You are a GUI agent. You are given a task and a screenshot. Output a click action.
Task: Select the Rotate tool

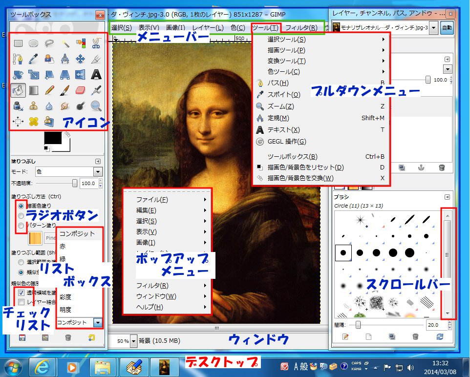(x=18, y=75)
